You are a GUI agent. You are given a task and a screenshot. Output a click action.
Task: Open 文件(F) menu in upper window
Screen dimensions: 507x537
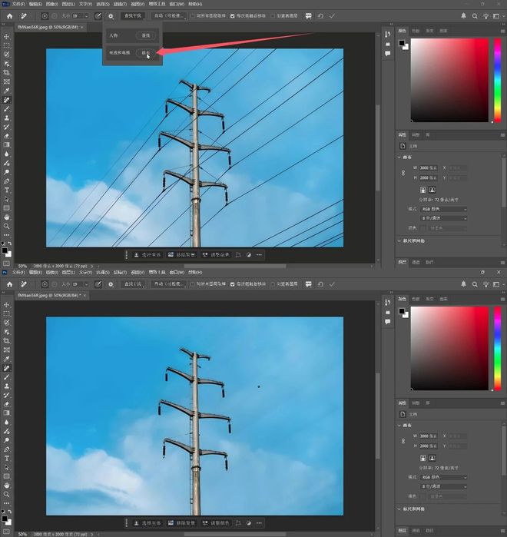coord(18,4)
